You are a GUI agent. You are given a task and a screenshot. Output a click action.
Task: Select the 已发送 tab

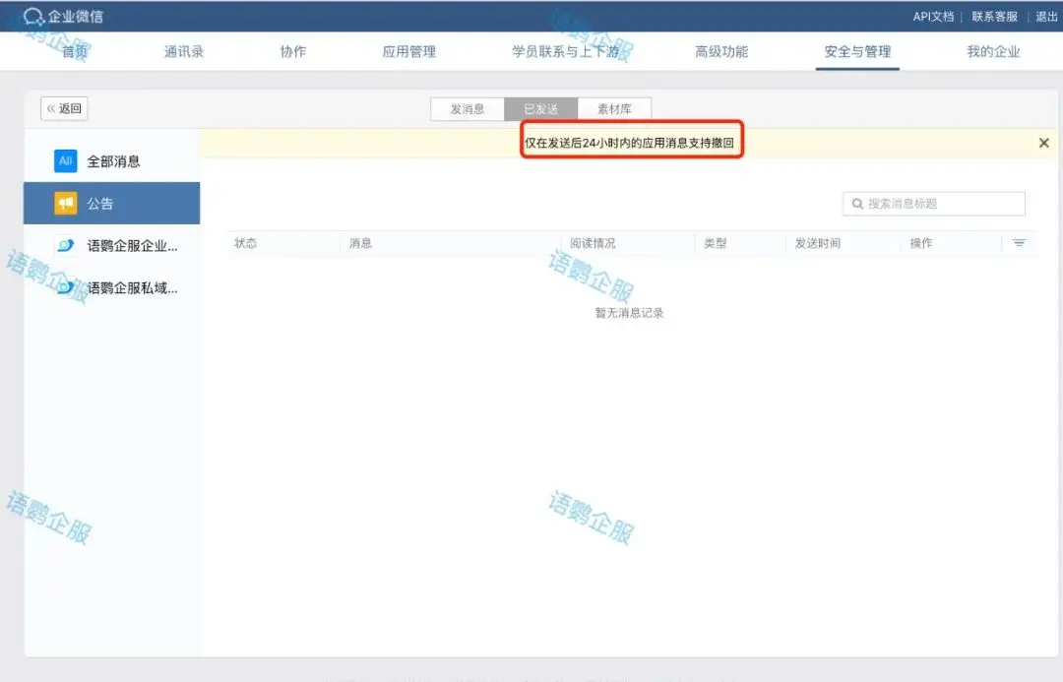[x=540, y=109]
